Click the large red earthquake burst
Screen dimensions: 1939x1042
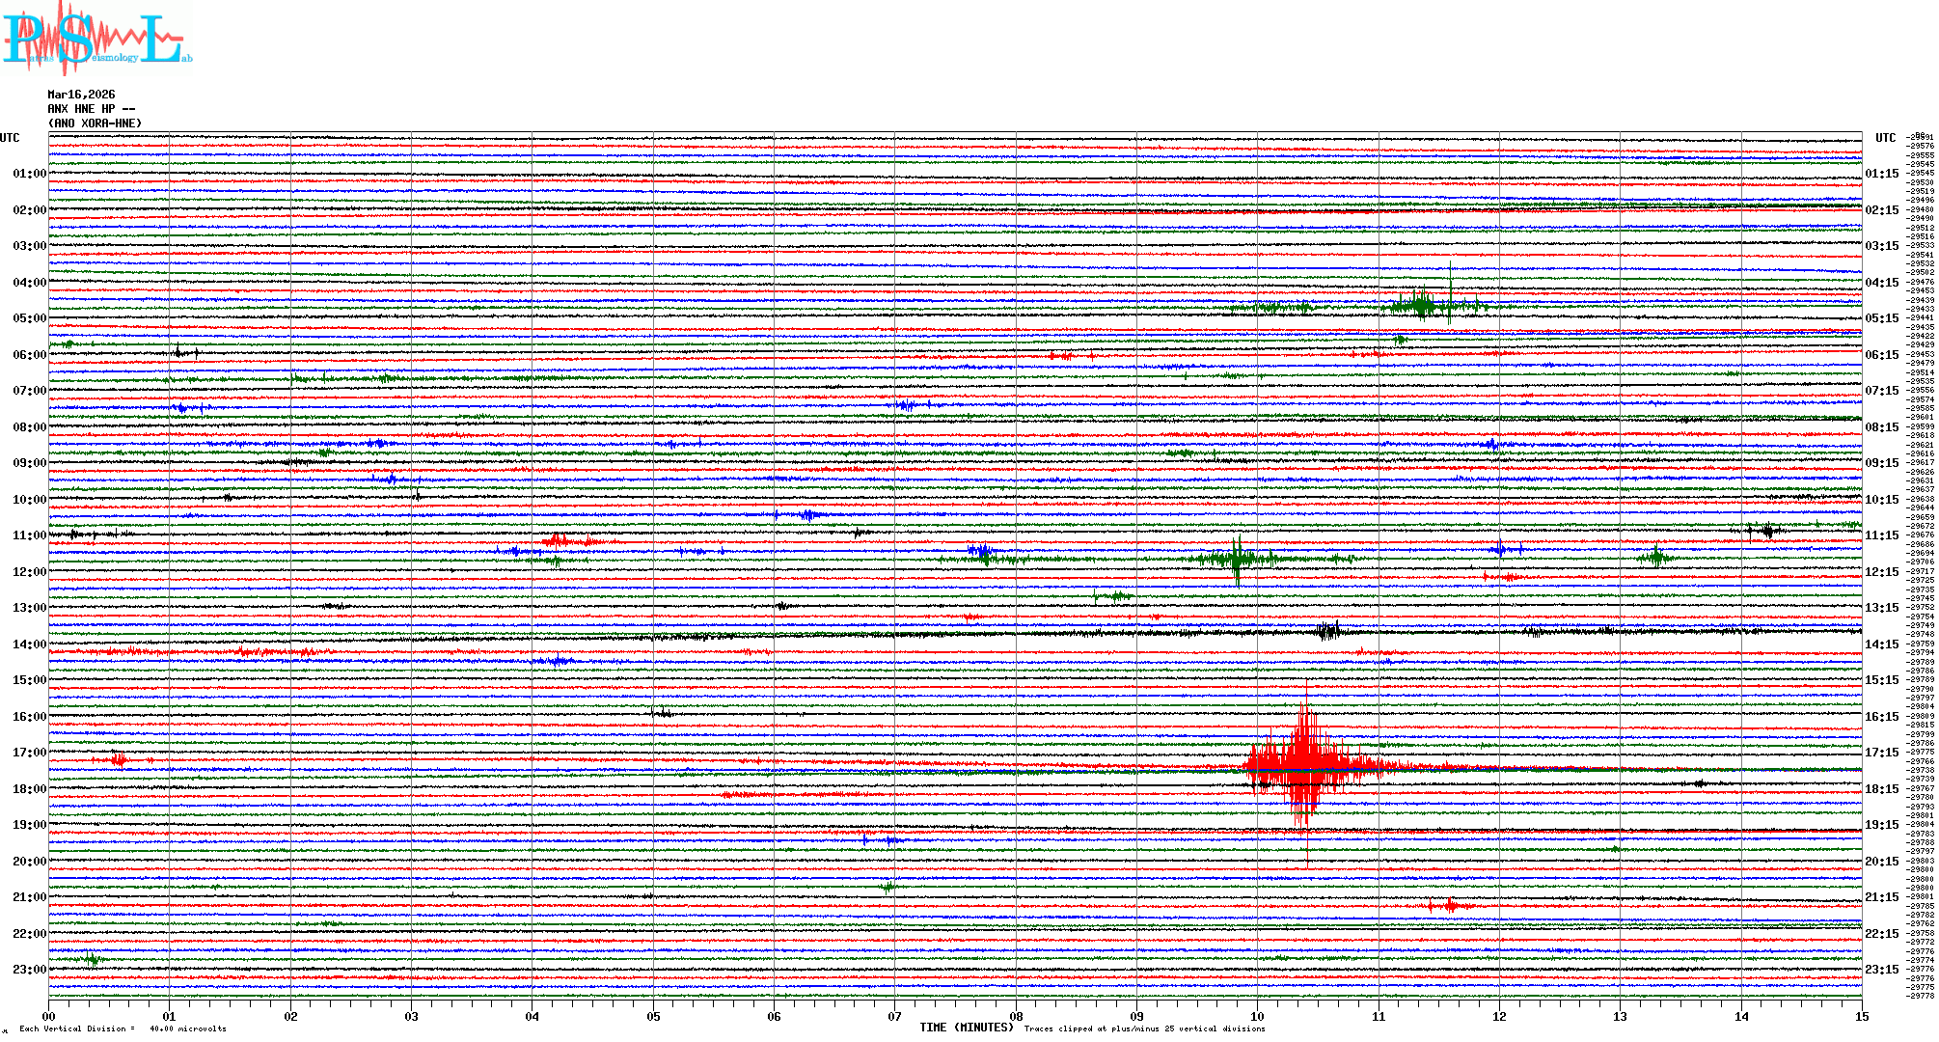(x=1304, y=762)
